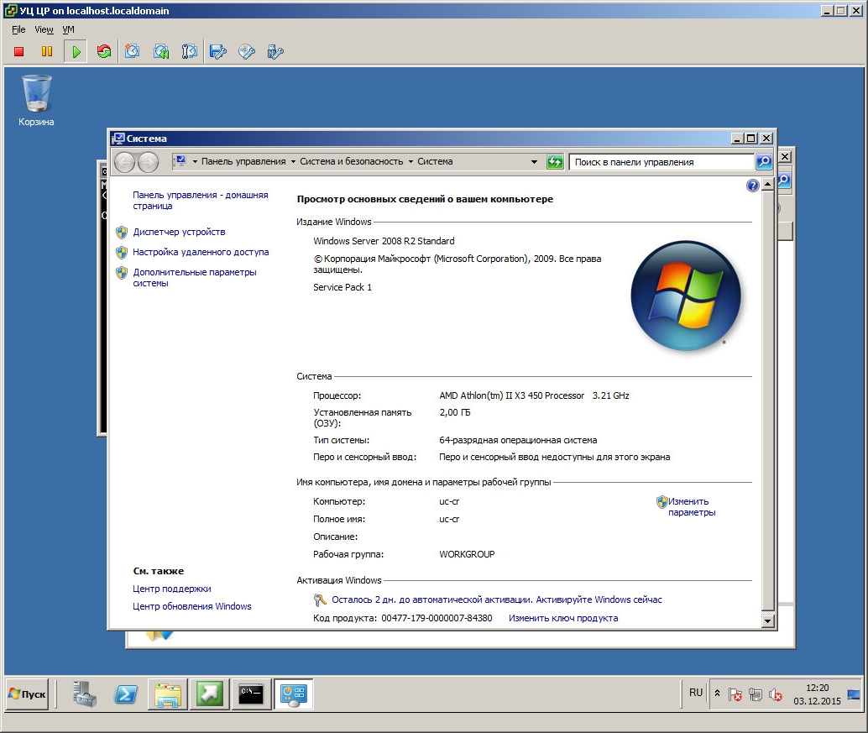Revert to the previous snapshot icon
868x733 pixels.
(x=161, y=52)
